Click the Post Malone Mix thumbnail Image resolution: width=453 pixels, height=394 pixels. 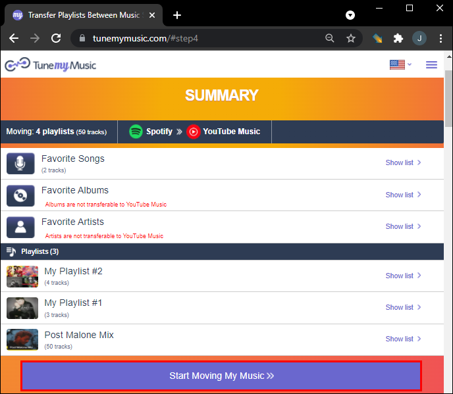22,339
